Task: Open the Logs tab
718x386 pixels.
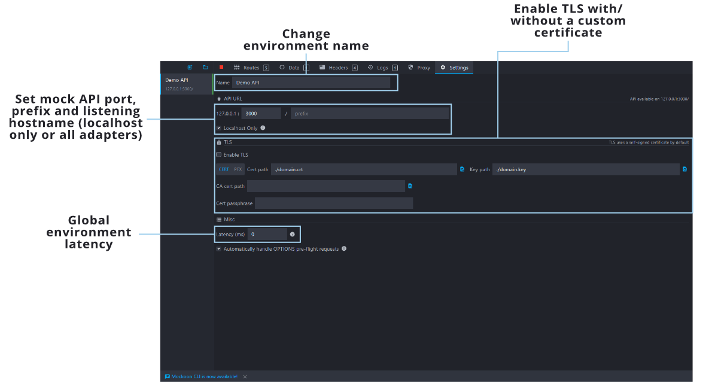Action: point(382,68)
